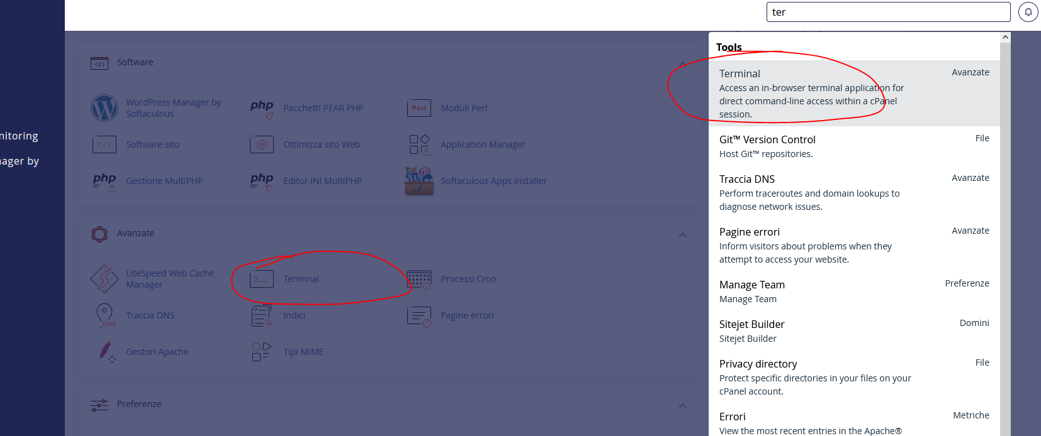Open Indici link

click(x=294, y=315)
